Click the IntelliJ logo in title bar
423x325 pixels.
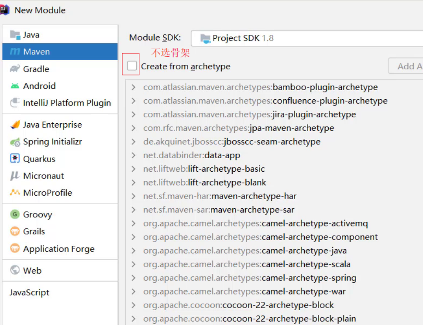5,10
